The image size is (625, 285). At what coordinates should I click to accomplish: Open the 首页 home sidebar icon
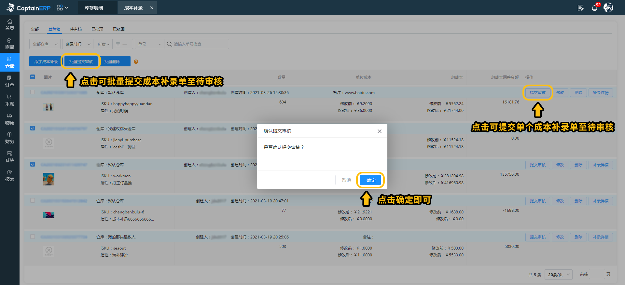pos(10,25)
